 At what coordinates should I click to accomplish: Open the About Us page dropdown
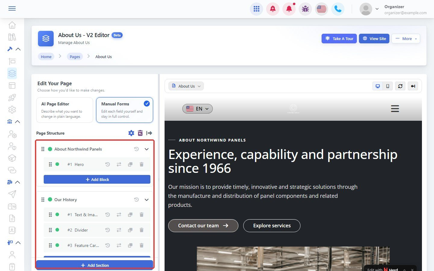[x=186, y=86]
